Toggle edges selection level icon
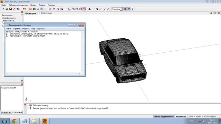Image resolution: width=221 pixels, height=124 pixels. pos(54,9)
